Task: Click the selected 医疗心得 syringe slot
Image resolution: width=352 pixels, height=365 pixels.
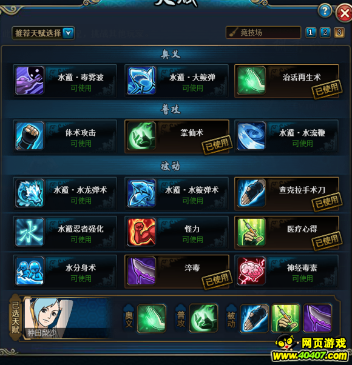Action: pos(285,318)
